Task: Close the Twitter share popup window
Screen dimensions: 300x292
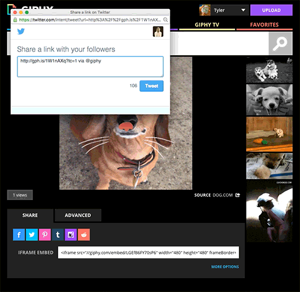Action: tap(15, 13)
